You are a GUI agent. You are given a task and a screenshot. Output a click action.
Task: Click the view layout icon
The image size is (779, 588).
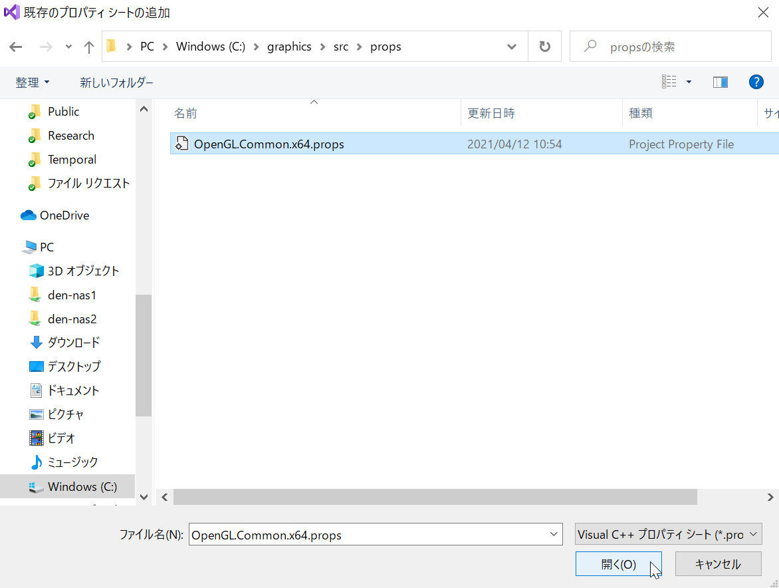click(x=669, y=82)
